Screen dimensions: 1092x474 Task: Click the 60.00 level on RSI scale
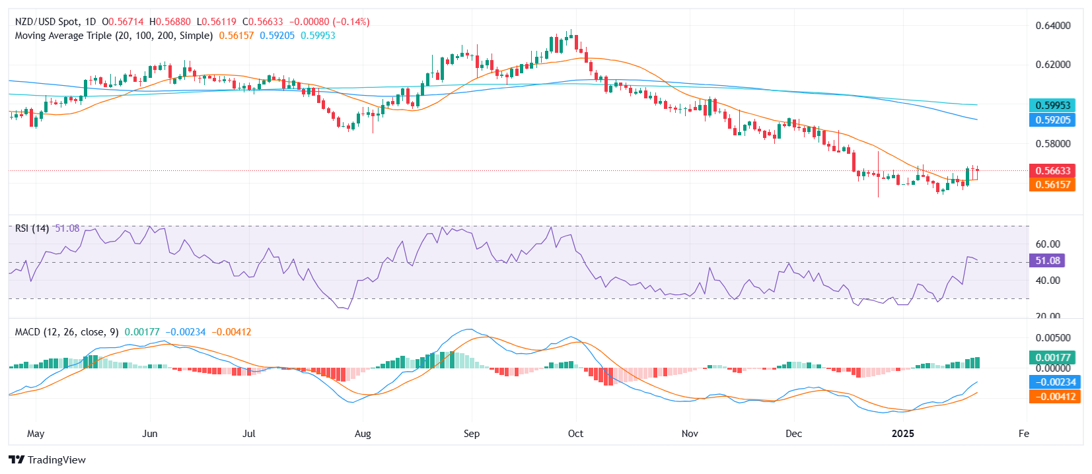tap(1047, 244)
